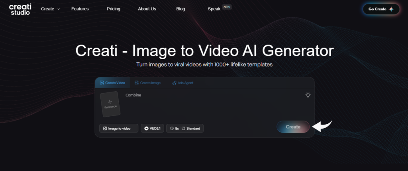Click the aspect icon beside Standard

(183, 129)
